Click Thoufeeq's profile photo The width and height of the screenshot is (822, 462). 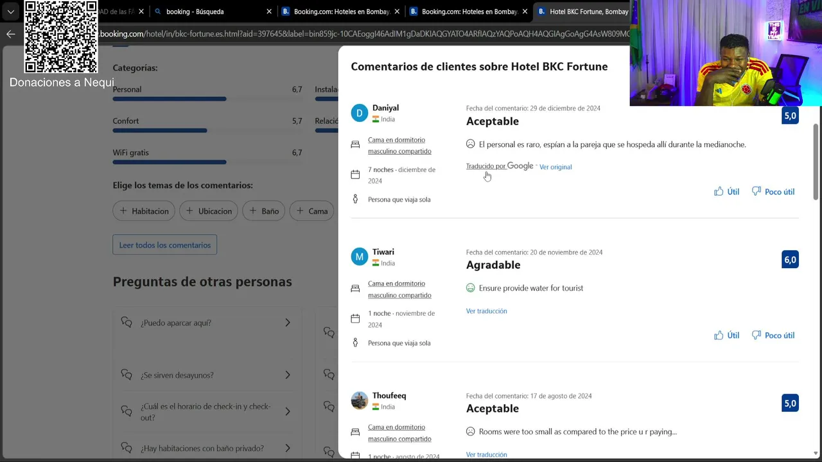[x=360, y=400]
